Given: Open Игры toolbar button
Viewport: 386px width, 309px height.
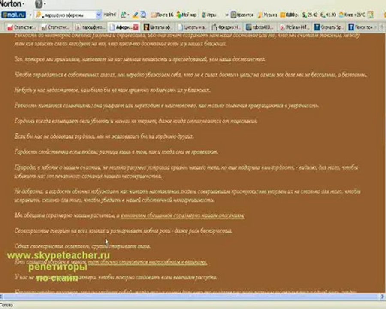Looking at the screenshot, I should coord(209,15).
